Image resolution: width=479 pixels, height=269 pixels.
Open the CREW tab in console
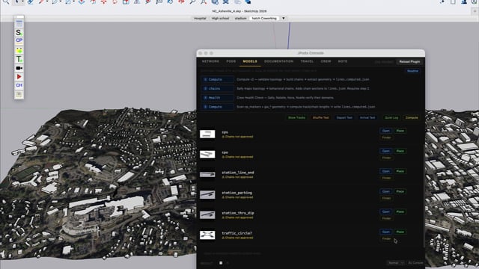coord(326,61)
